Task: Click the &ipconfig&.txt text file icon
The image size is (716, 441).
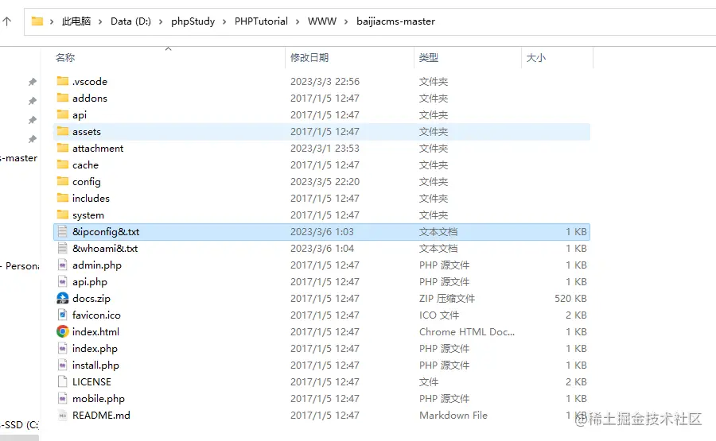Action: point(63,232)
